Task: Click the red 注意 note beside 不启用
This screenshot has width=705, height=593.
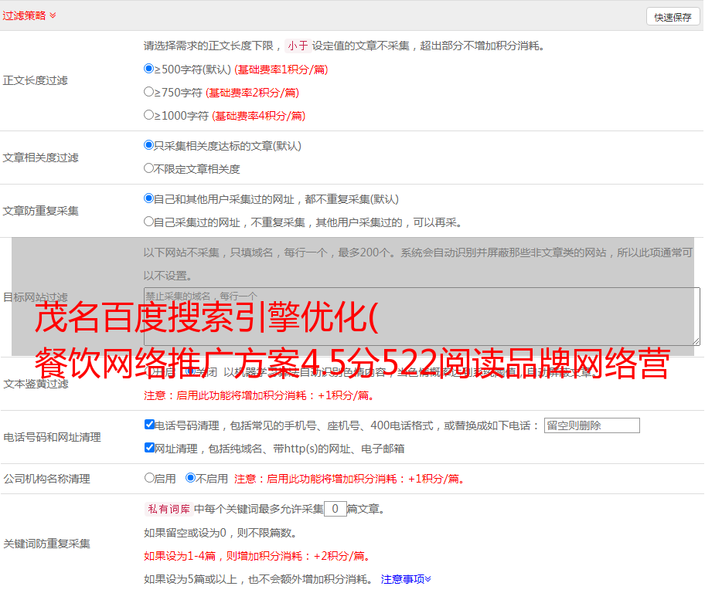Action: pos(349,479)
